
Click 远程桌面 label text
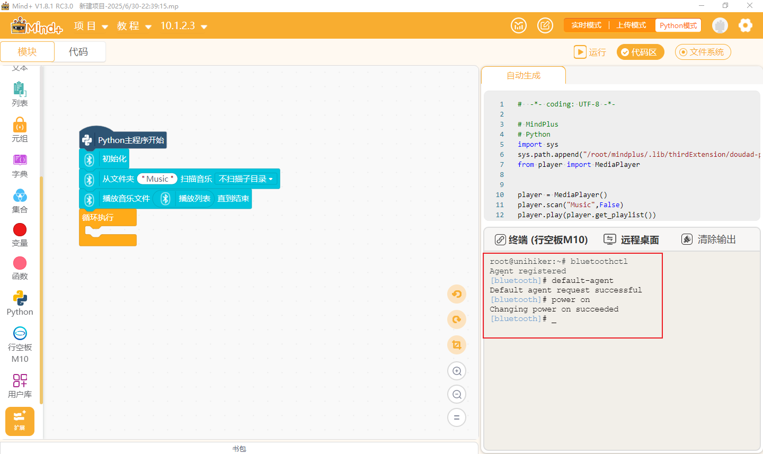640,240
